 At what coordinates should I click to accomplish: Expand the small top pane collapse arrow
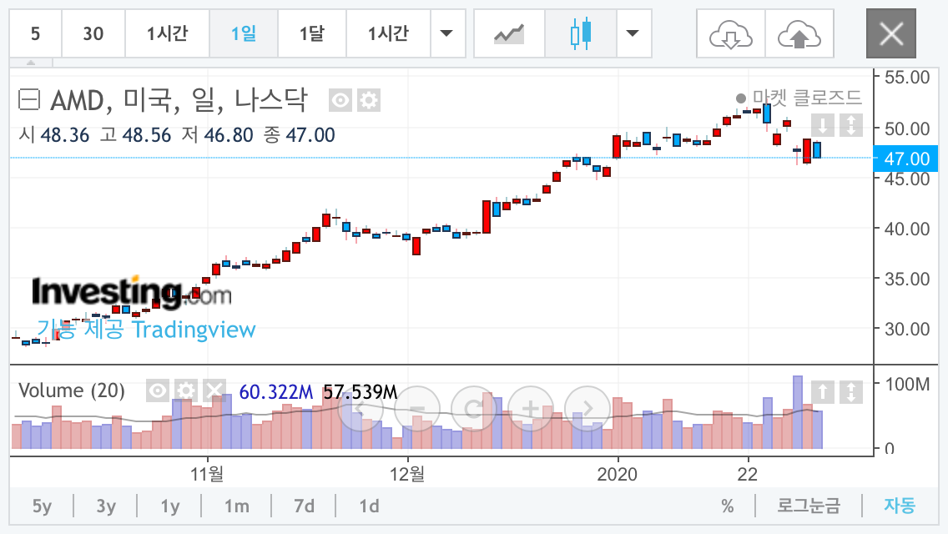[x=31, y=63]
